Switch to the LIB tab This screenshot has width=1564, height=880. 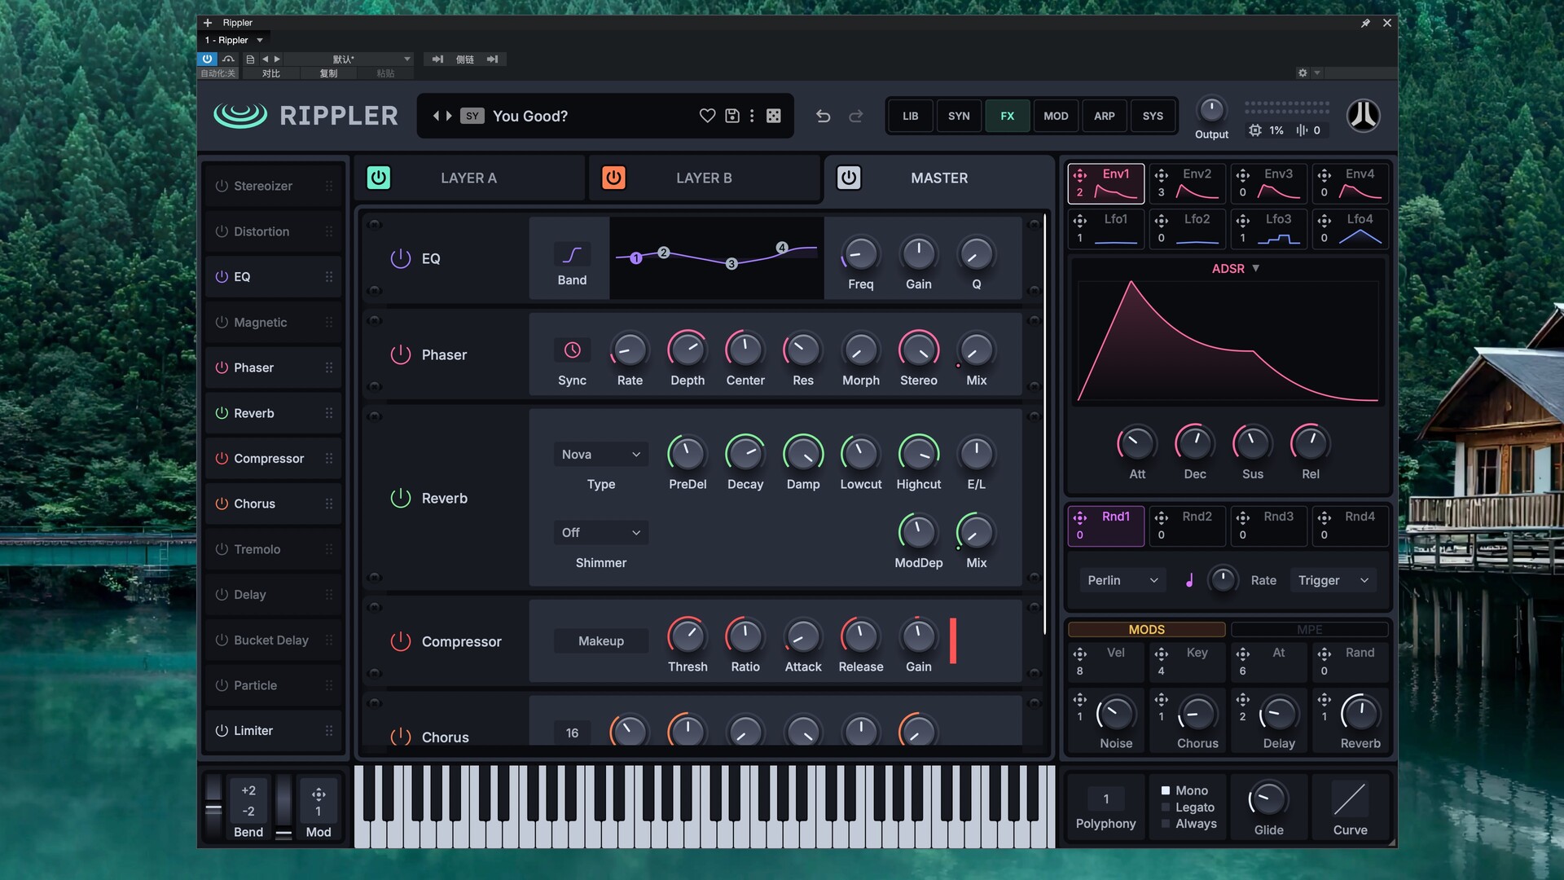[x=910, y=116]
